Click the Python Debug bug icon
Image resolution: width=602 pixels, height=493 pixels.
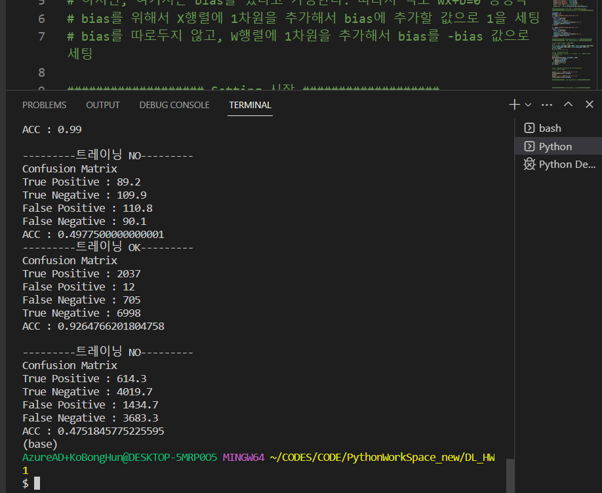point(531,165)
